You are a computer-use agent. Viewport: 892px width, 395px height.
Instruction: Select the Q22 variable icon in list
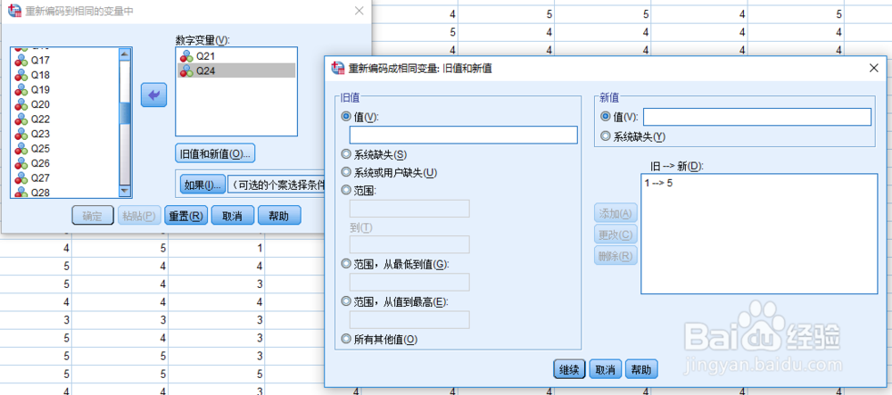point(21,119)
